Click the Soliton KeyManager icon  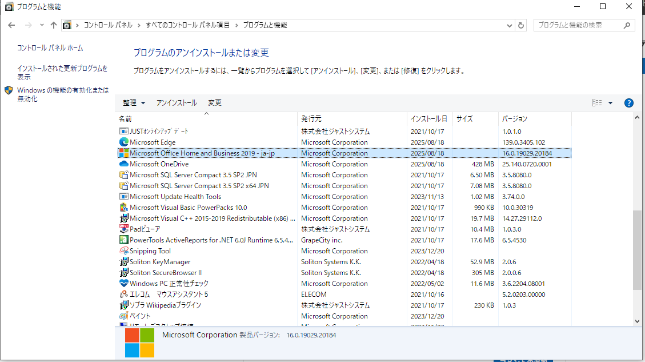point(123,261)
